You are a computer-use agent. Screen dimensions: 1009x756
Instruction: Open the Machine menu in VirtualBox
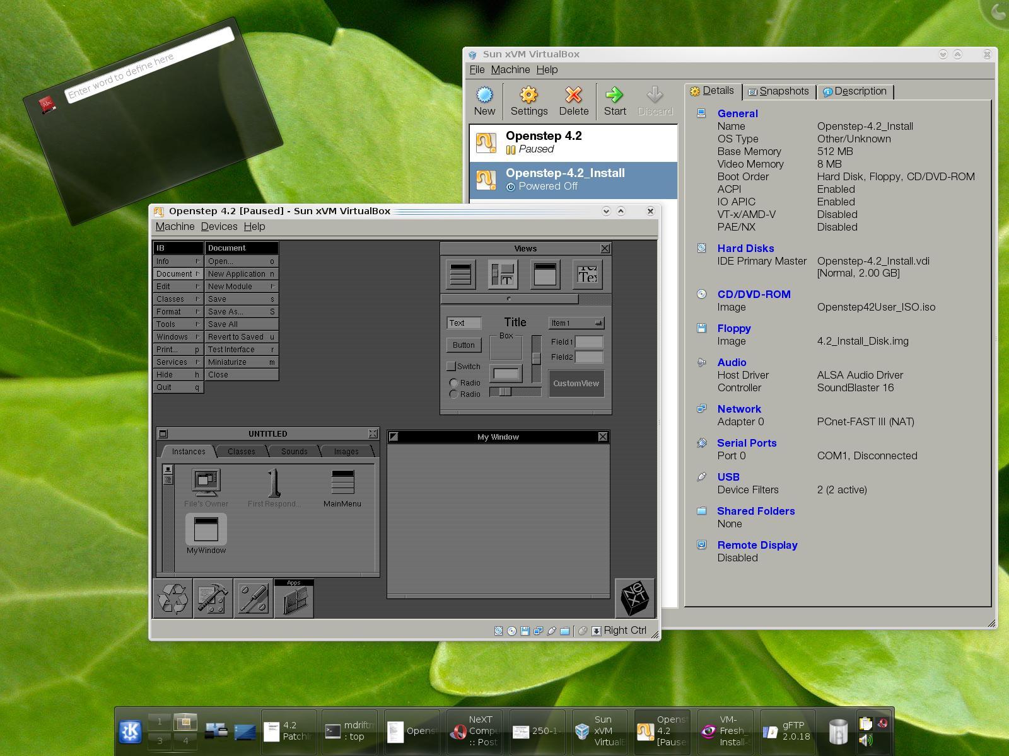[x=511, y=69]
